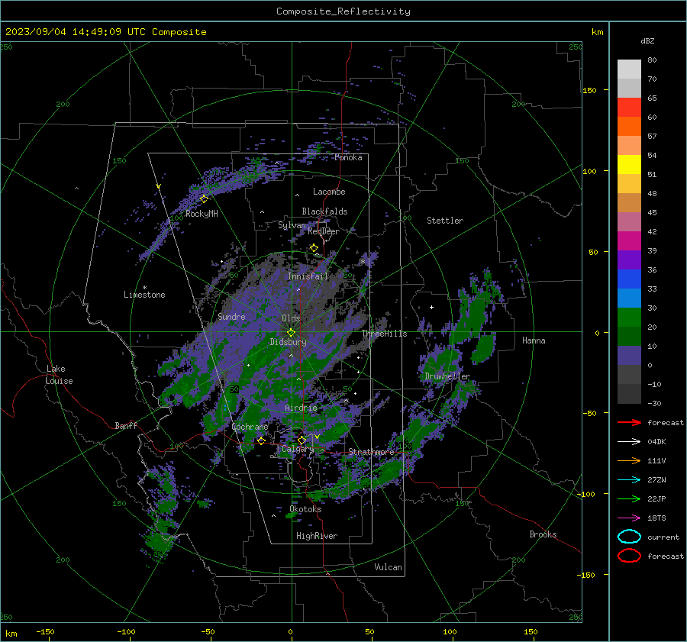This screenshot has height=642, width=687.
Task: Click the yellow diamond marker below Cochrane
Action: click(x=261, y=440)
